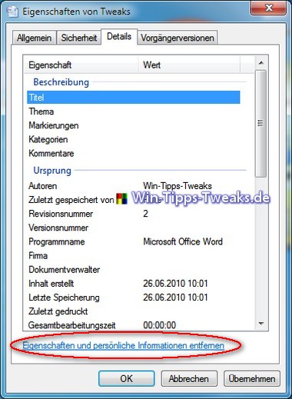Viewport: 292px width, 399px height.
Task: Select the Versionsnummer property row
Action: pyautogui.click(x=134, y=228)
